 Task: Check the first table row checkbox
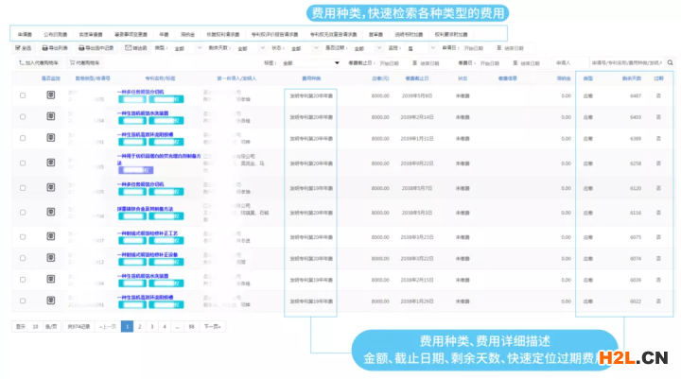(23, 95)
